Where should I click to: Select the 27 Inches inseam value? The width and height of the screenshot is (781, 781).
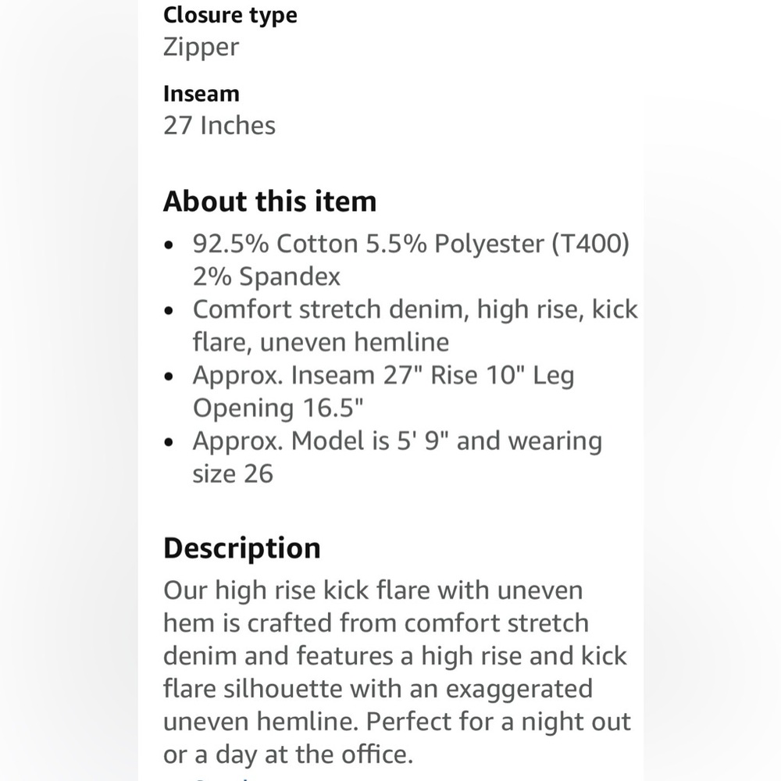pos(219,126)
